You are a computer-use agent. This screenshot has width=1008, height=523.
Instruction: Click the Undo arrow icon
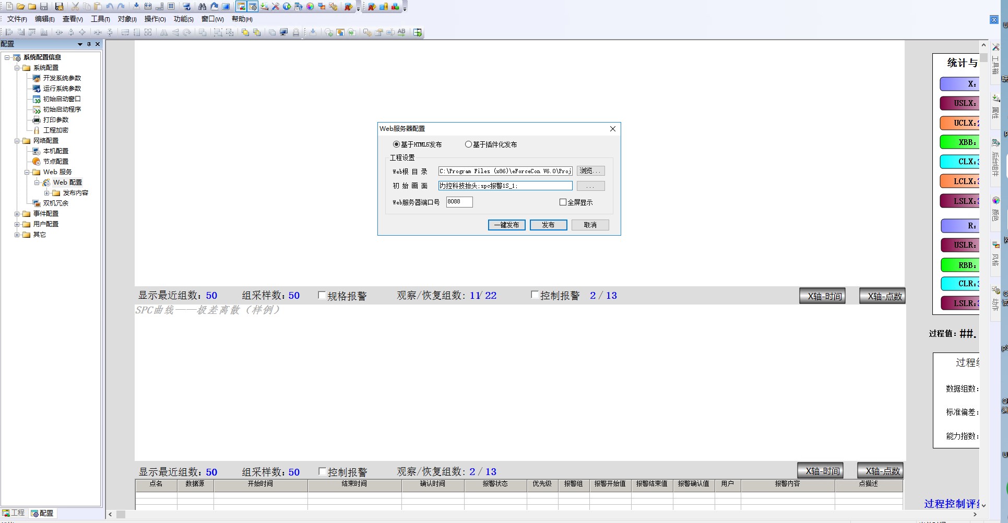pyautogui.click(x=110, y=6)
